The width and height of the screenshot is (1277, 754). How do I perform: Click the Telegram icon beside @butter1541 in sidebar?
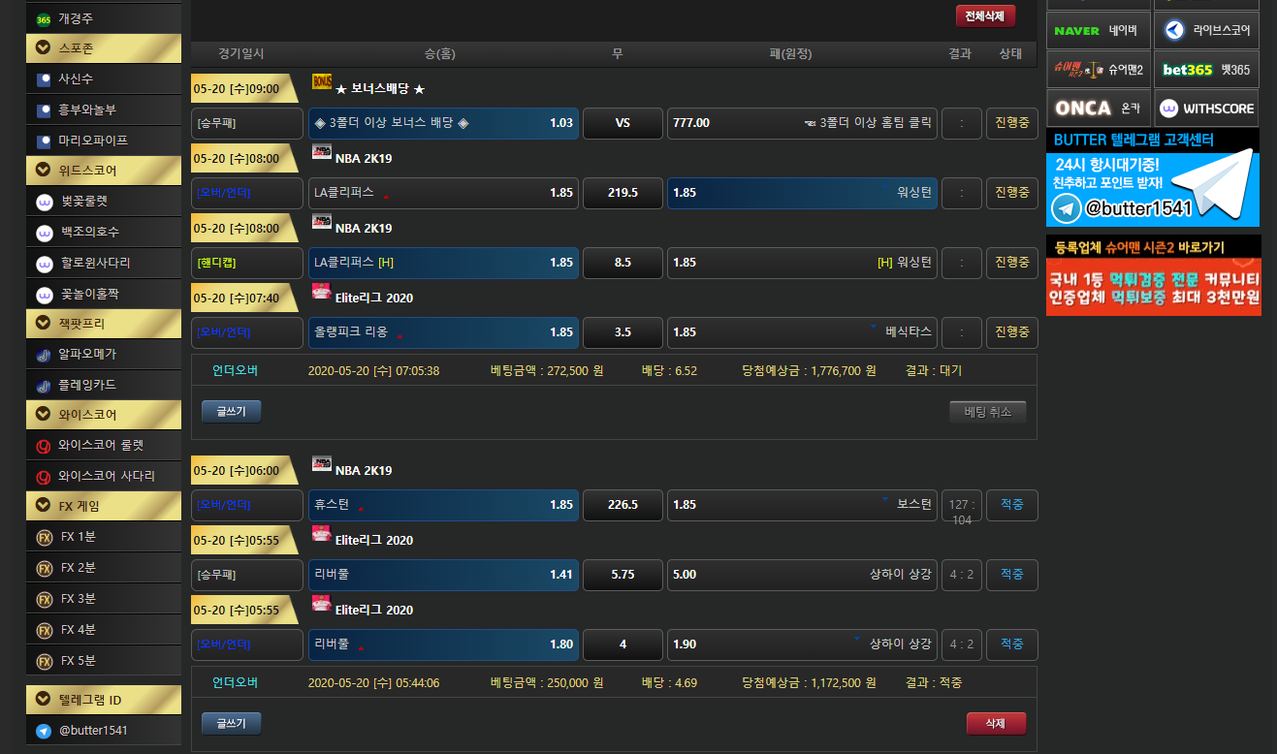tap(44, 731)
